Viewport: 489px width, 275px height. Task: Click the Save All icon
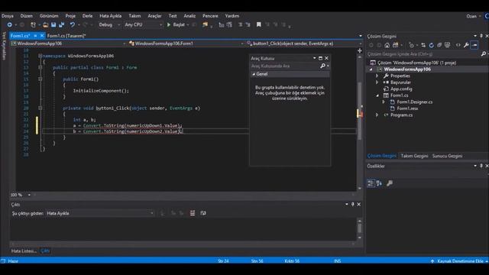click(61, 24)
